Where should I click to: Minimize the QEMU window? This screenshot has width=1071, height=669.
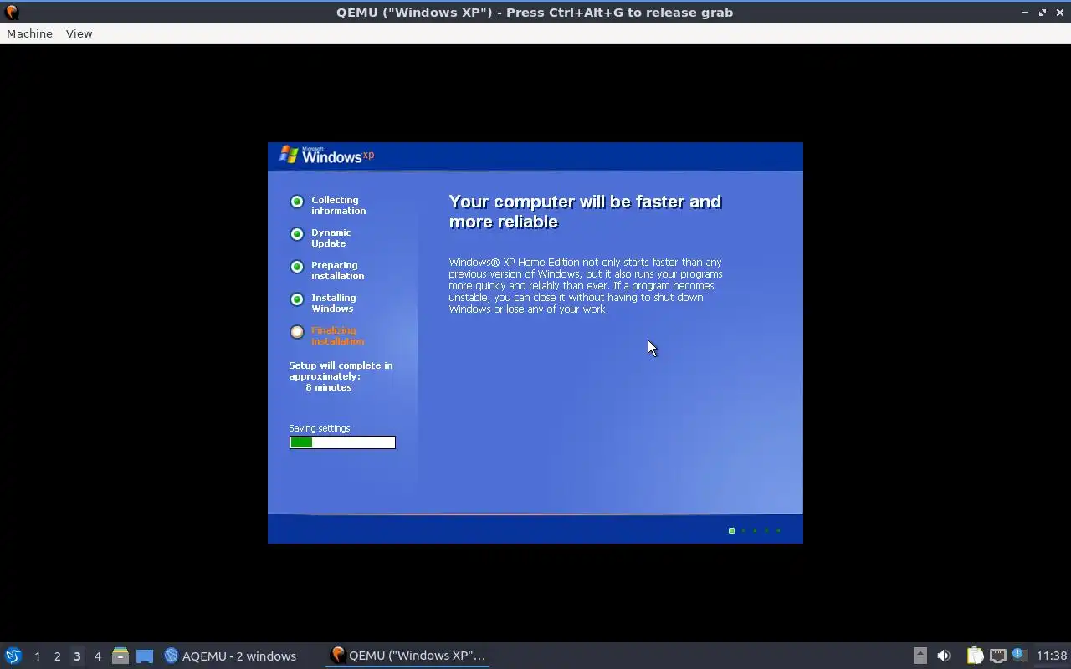[x=1025, y=13]
